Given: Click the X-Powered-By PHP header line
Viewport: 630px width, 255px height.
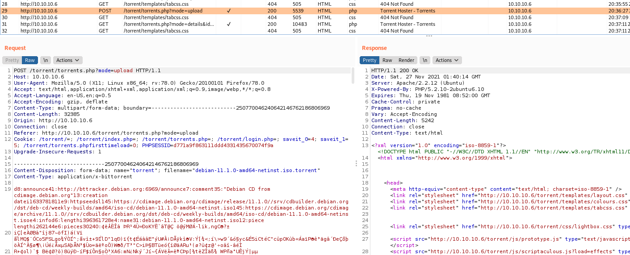Looking at the screenshot, I should 428,89.
